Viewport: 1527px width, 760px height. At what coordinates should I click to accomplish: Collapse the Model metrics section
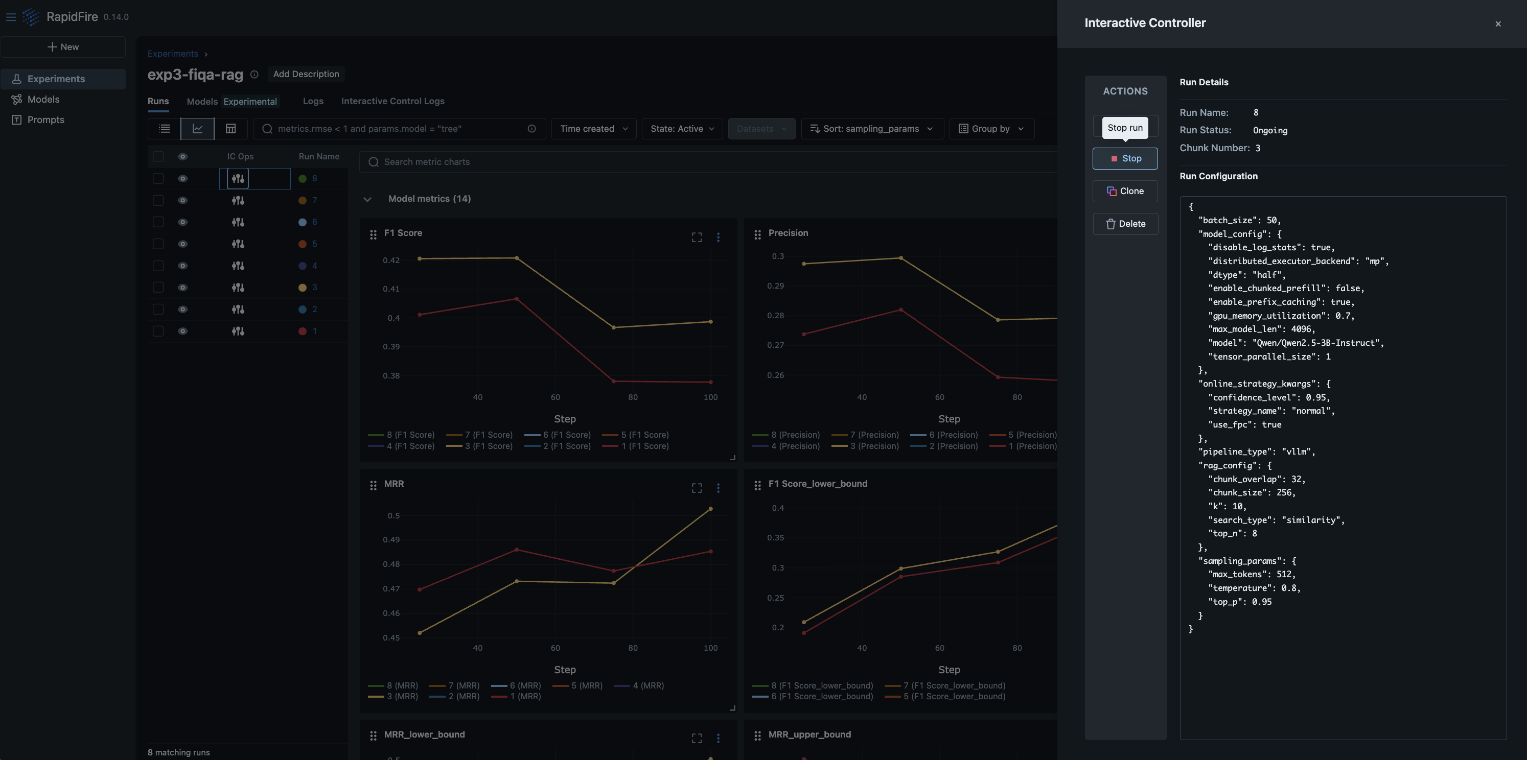pyautogui.click(x=367, y=199)
